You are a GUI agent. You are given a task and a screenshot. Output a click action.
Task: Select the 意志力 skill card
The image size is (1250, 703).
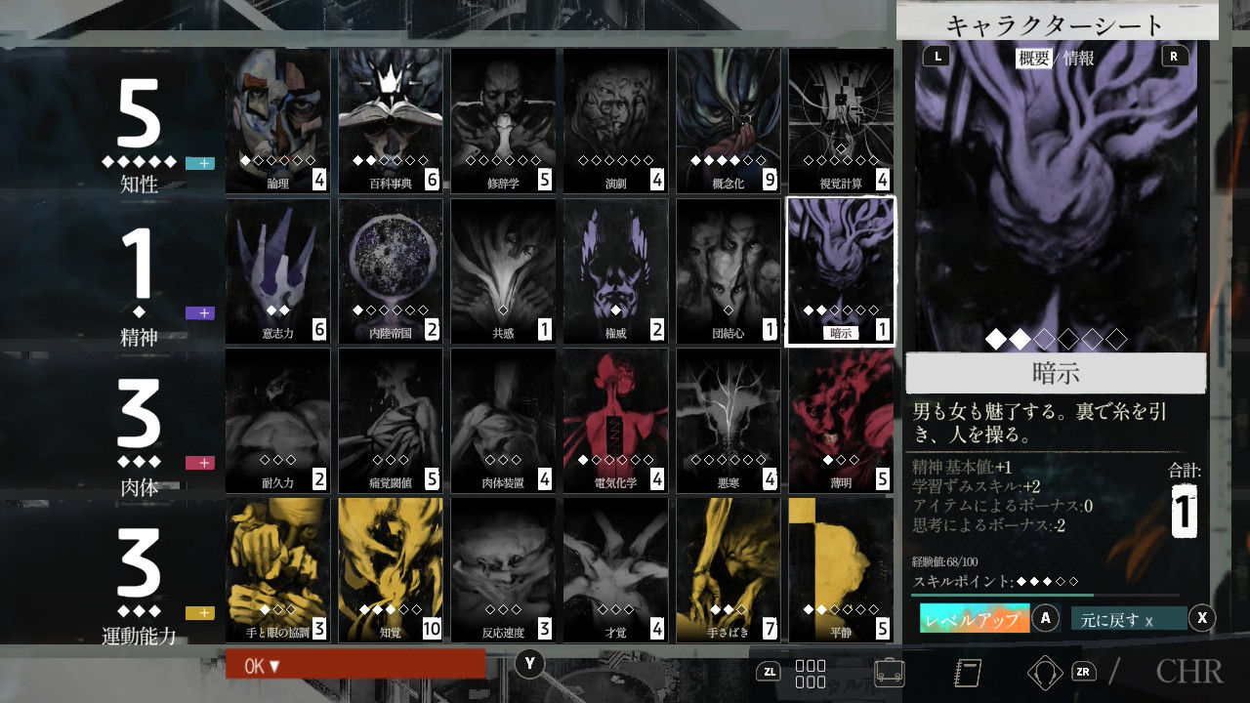[x=278, y=271]
